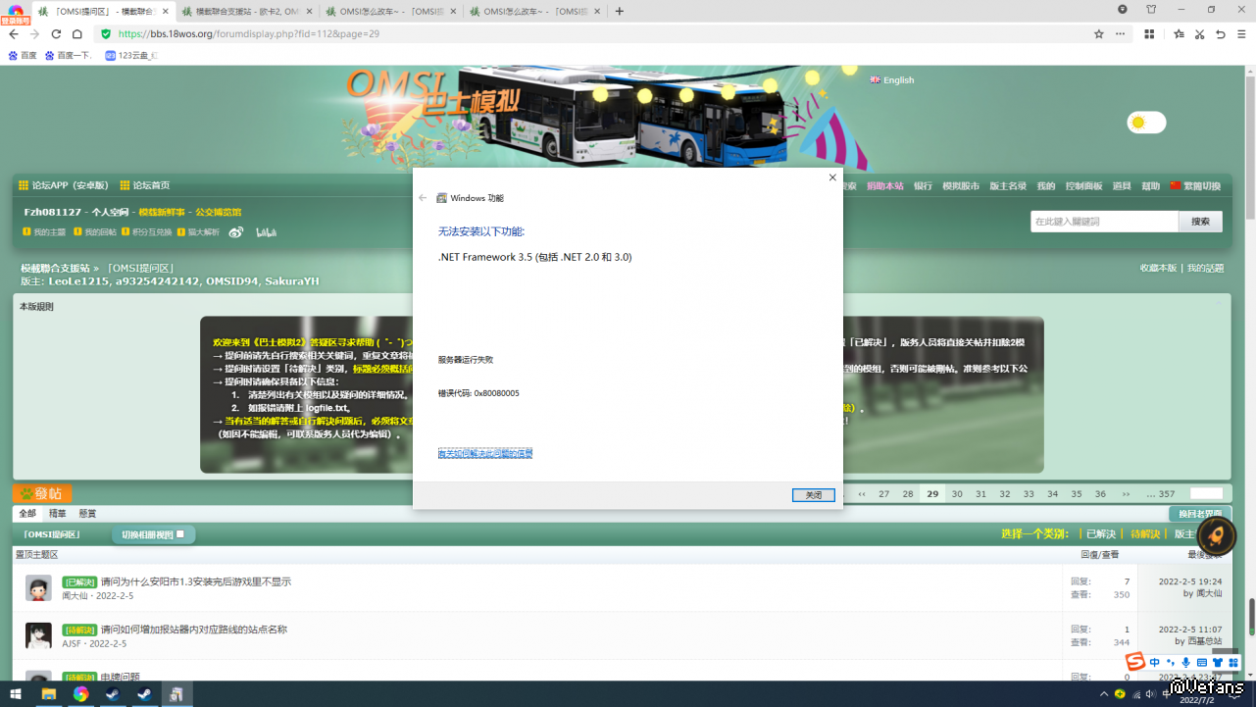This screenshot has height=707, width=1256.
Task: Toggle the light/dark theme sun switch
Action: (1145, 123)
